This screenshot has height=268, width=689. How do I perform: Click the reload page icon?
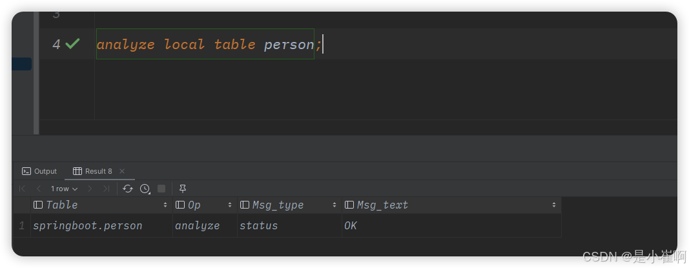[x=128, y=189]
